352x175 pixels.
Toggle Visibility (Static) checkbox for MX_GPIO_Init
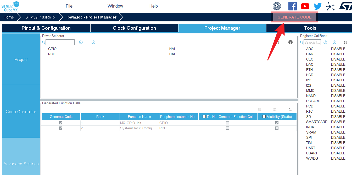pyautogui.click(x=277, y=123)
